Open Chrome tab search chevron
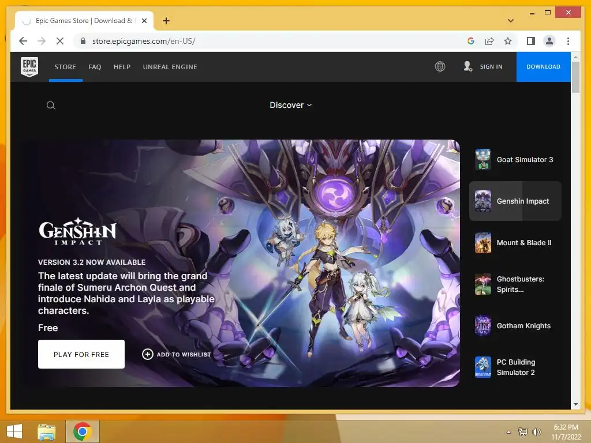The height and width of the screenshot is (443, 591). 511,21
